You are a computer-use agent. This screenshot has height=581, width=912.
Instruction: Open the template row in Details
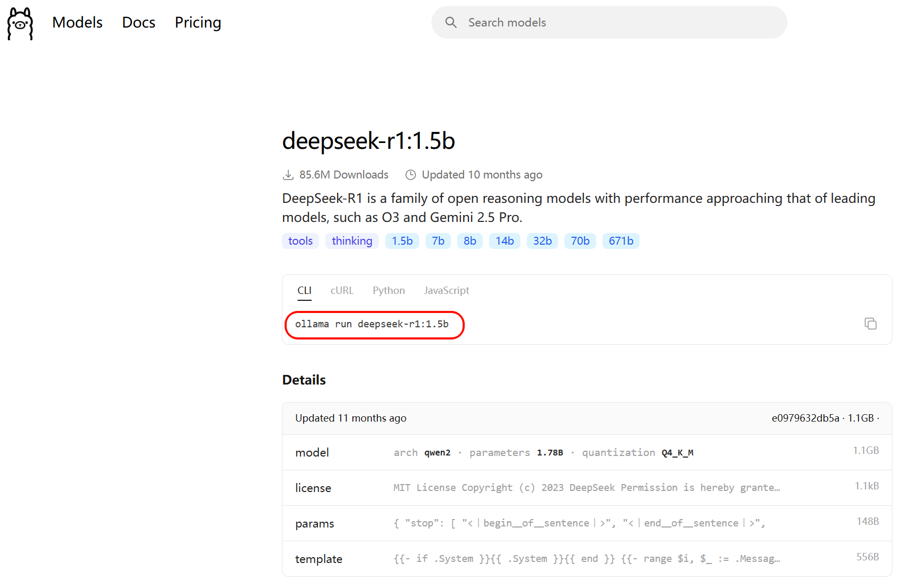[x=587, y=559]
